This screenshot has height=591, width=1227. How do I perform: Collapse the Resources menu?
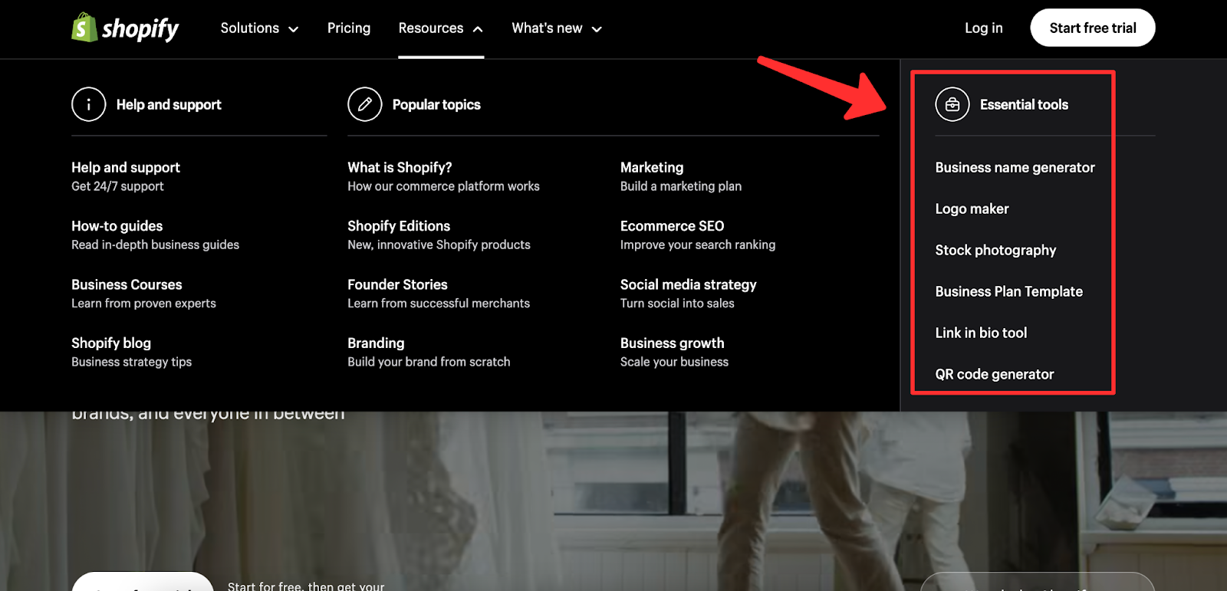[x=441, y=28]
